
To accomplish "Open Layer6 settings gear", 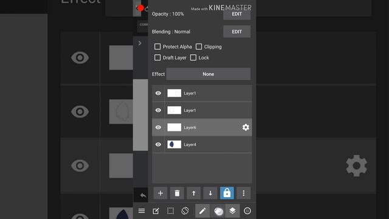I will (246, 127).
